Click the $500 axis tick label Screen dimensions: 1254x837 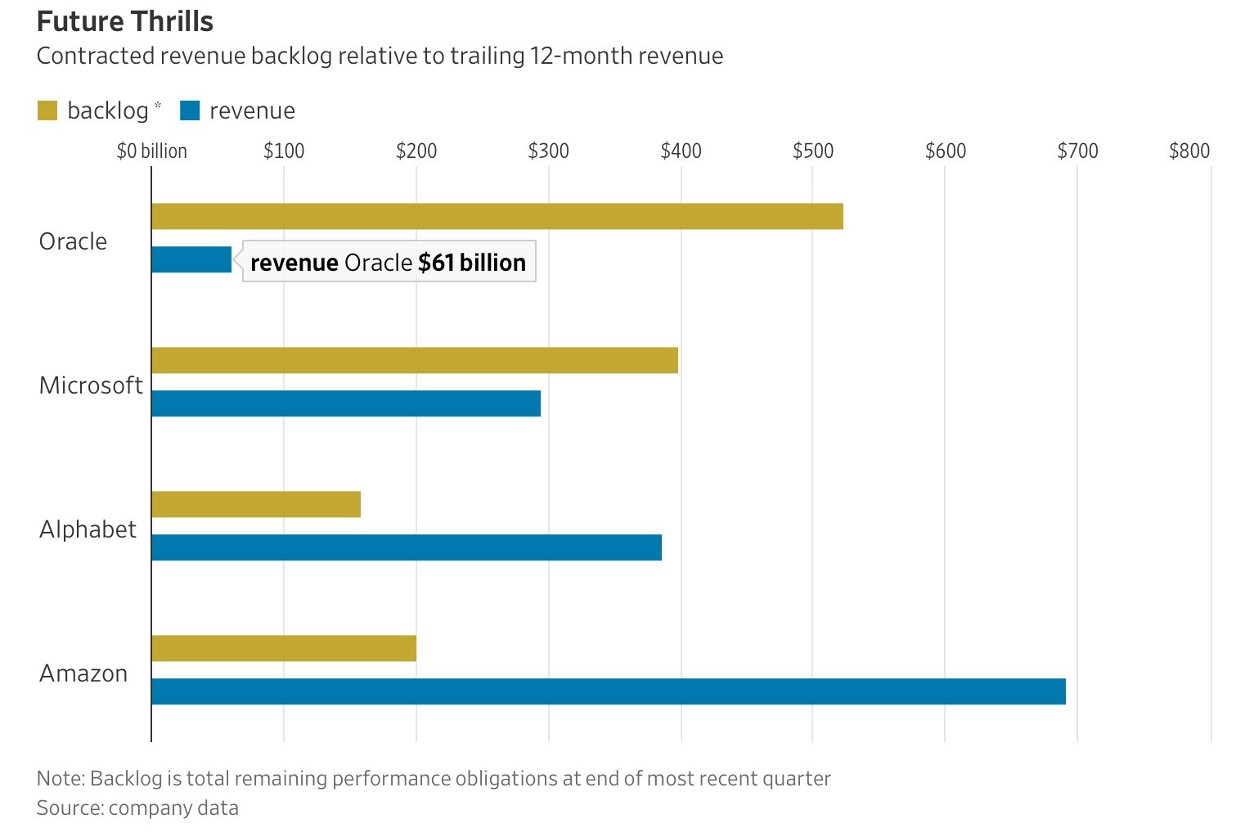812,151
